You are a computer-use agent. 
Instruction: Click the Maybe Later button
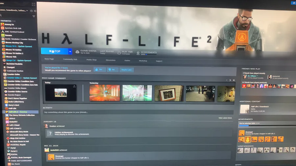[x=127, y=70]
